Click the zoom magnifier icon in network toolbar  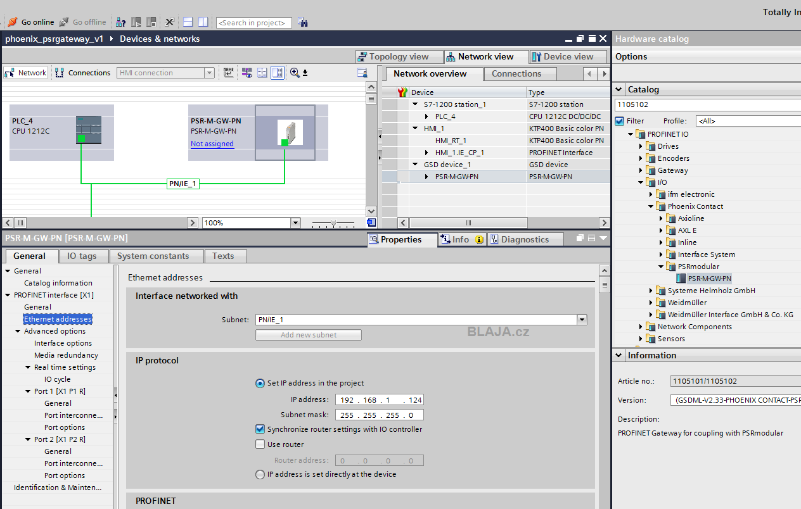pyautogui.click(x=295, y=73)
